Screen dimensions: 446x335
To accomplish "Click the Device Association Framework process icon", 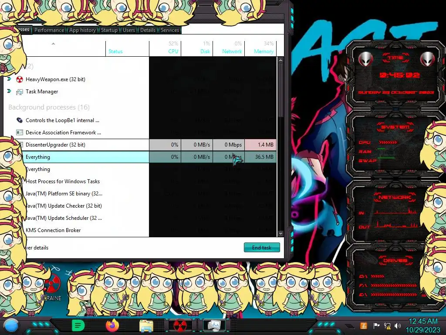I will pos(19,133).
